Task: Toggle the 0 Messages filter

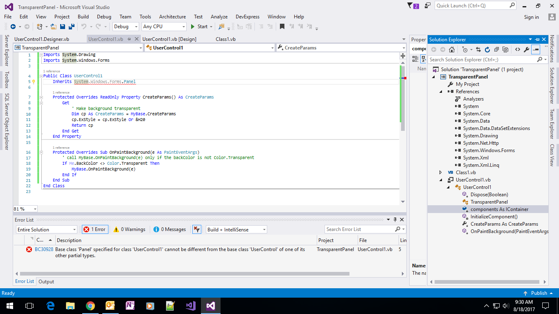Action: [169, 229]
